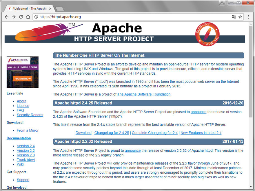Select the Welcome! - The Apache tab

(x=30, y=9)
